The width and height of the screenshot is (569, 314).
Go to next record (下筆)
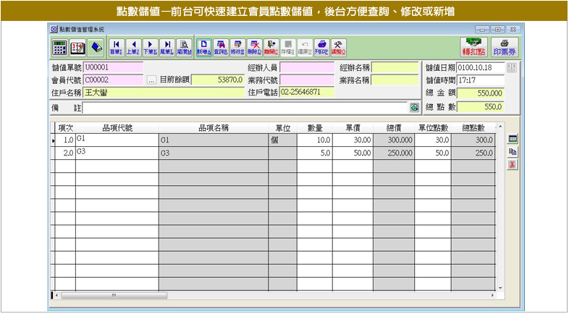[149, 48]
